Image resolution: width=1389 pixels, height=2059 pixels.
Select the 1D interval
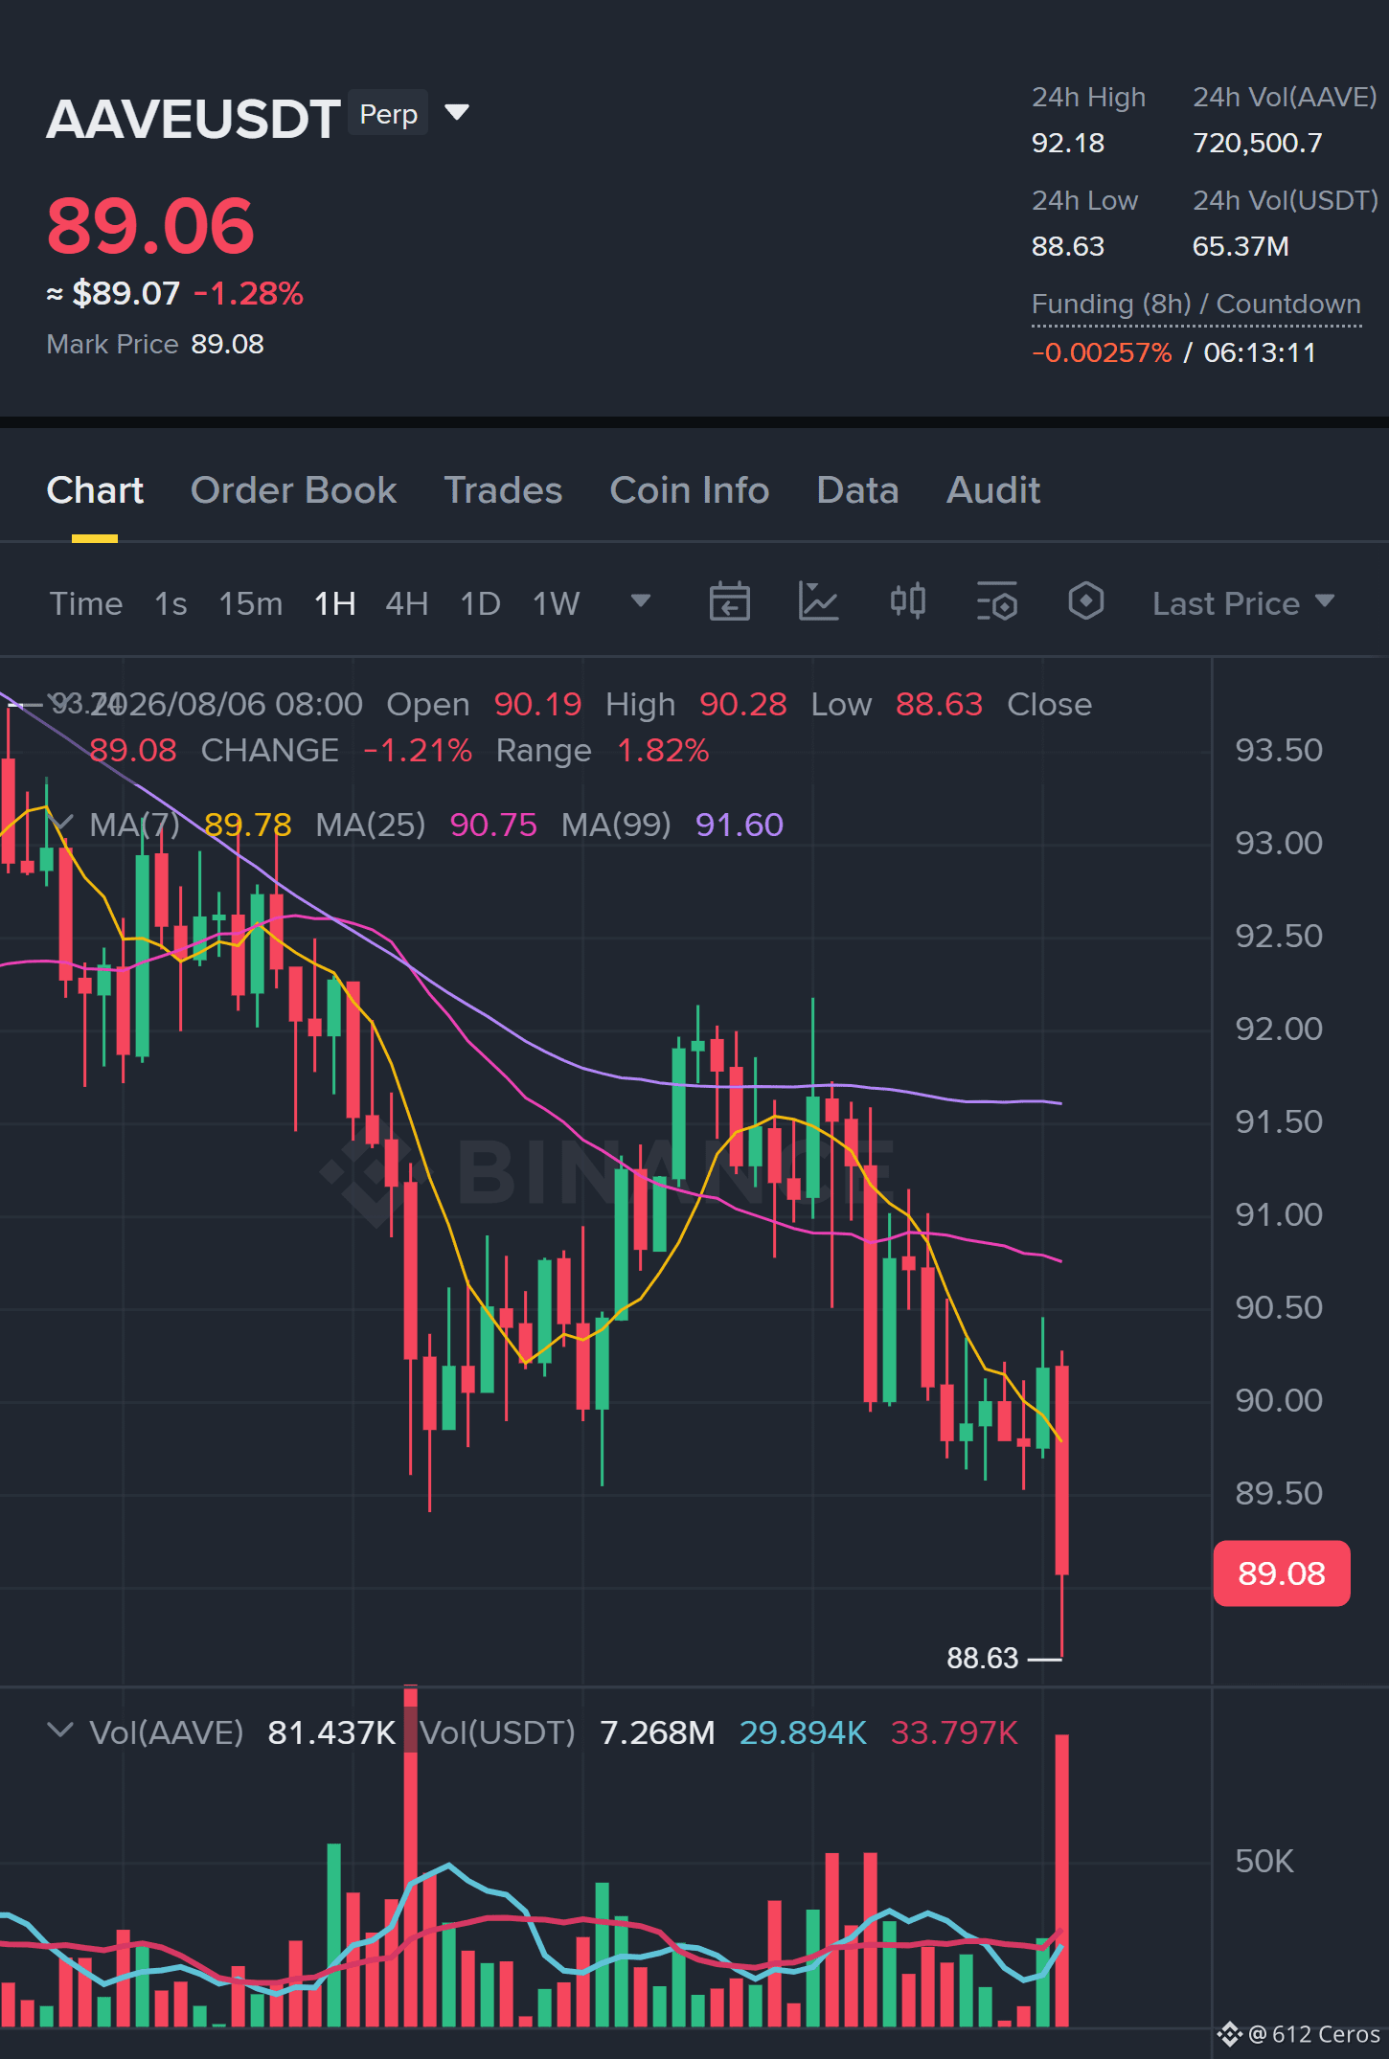click(x=481, y=603)
